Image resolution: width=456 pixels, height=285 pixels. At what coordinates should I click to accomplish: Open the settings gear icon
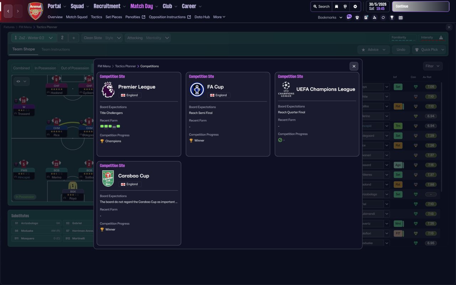click(355, 6)
